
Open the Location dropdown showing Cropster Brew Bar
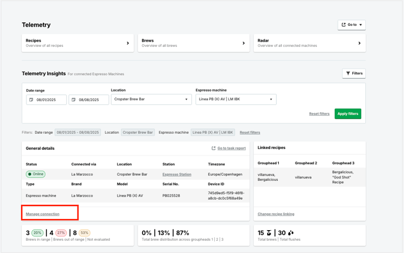pyautogui.click(x=151, y=99)
